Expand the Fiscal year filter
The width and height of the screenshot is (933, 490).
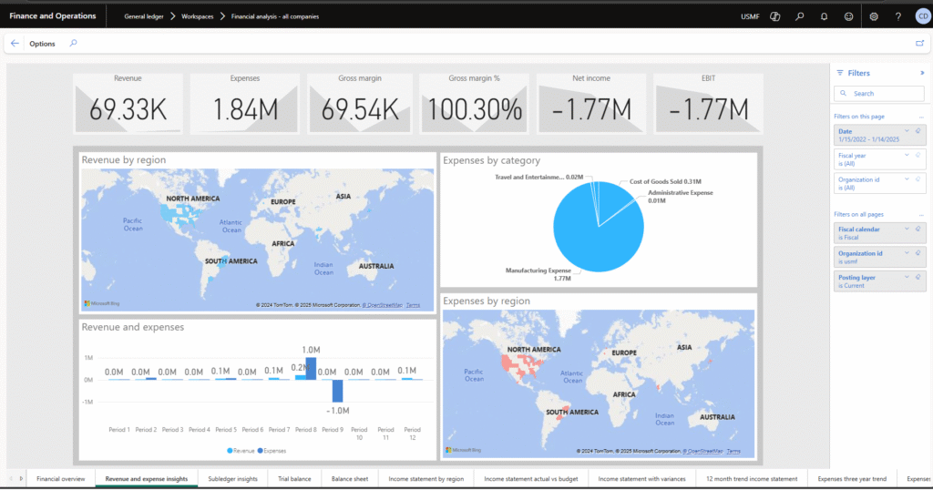coord(907,156)
